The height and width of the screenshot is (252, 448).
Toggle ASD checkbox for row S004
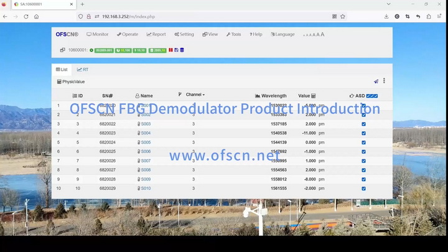(x=363, y=133)
